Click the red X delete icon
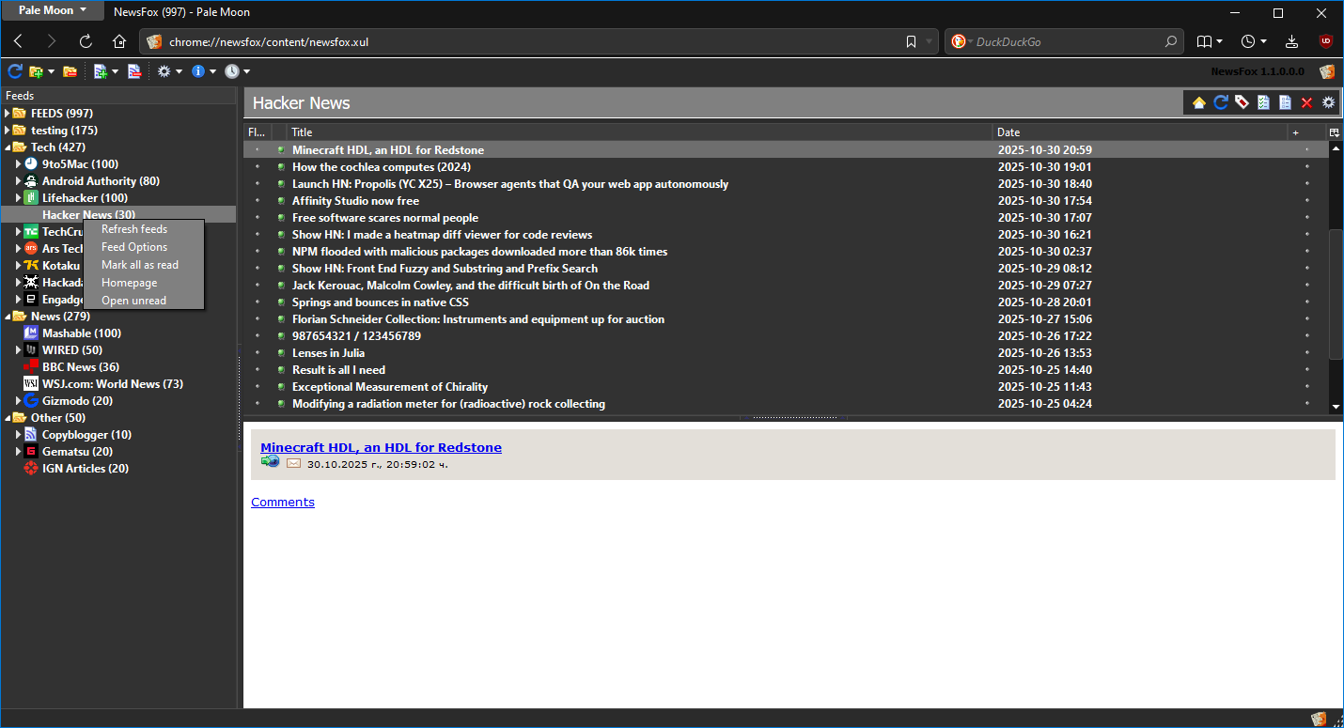The height and width of the screenshot is (728, 1344). tap(1306, 102)
